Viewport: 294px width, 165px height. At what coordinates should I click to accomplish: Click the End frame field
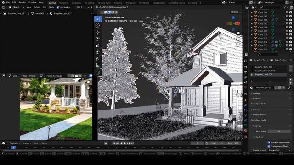[233, 143]
